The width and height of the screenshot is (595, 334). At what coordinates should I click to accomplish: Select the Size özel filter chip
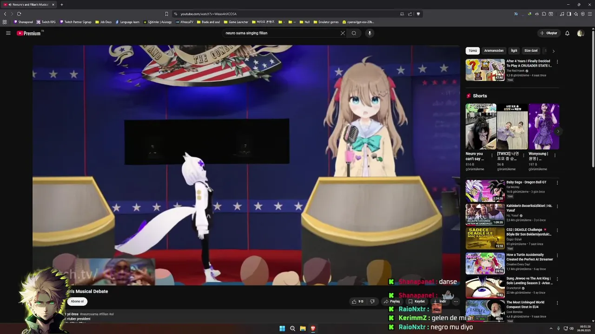531,51
